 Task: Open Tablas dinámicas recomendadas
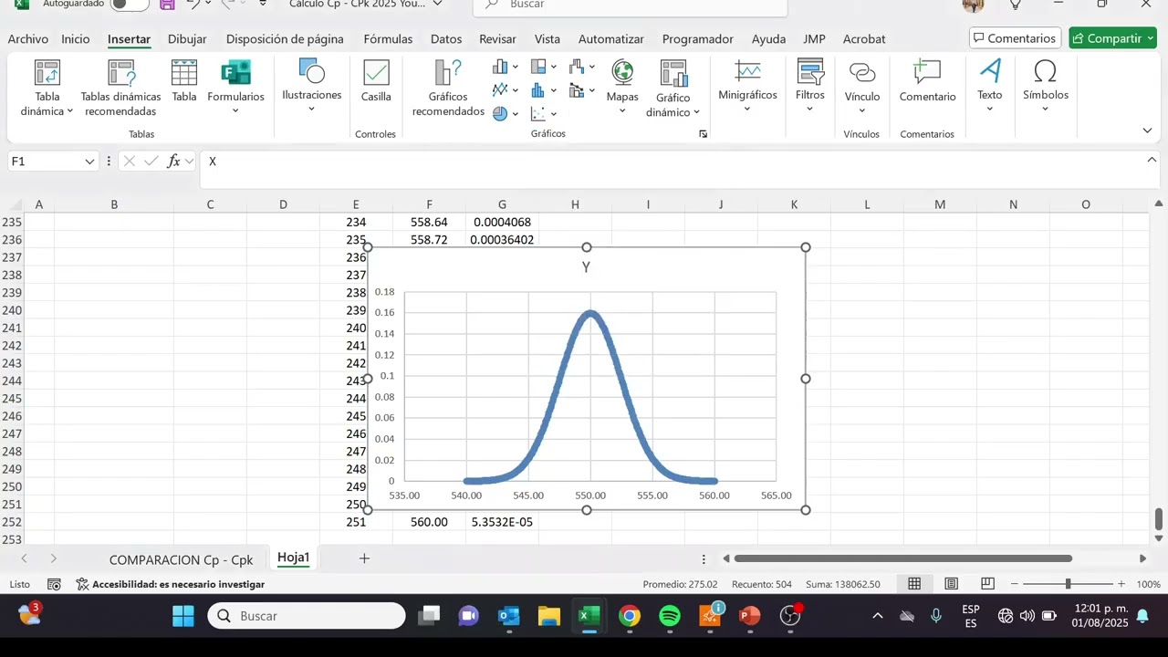[x=120, y=89]
